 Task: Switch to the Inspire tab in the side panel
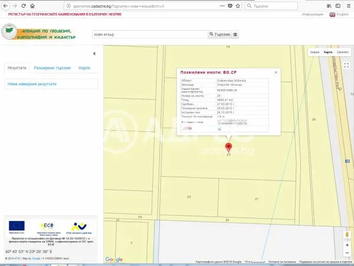click(x=84, y=68)
